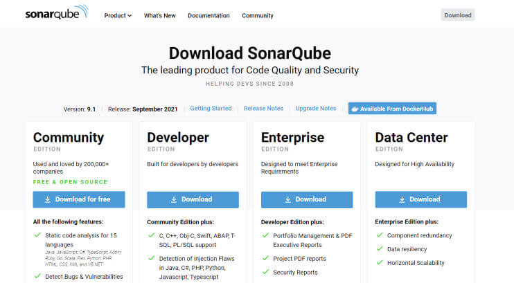Viewport: 514px width, 283px height.
Task: Click the leading product for Code Quality subtitle
Action: tap(250, 70)
